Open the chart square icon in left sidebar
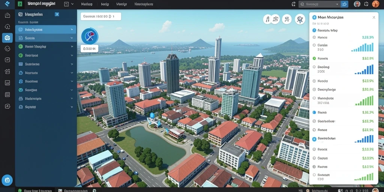The height and width of the screenshot is (192, 384). (x=7, y=60)
